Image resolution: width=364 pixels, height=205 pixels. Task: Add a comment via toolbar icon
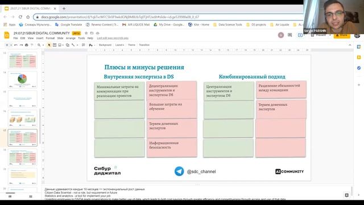[x=84, y=45]
